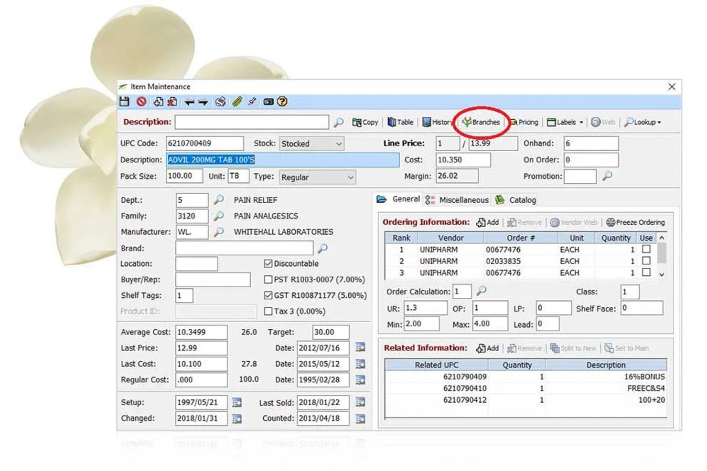Click the printer icon

220,102
